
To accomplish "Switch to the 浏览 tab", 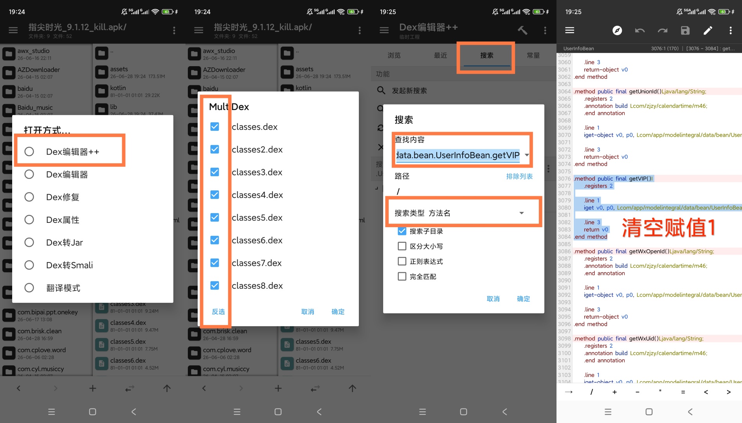I will pyautogui.click(x=394, y=56).
